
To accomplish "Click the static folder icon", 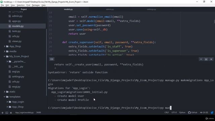I will coord(7,92).
